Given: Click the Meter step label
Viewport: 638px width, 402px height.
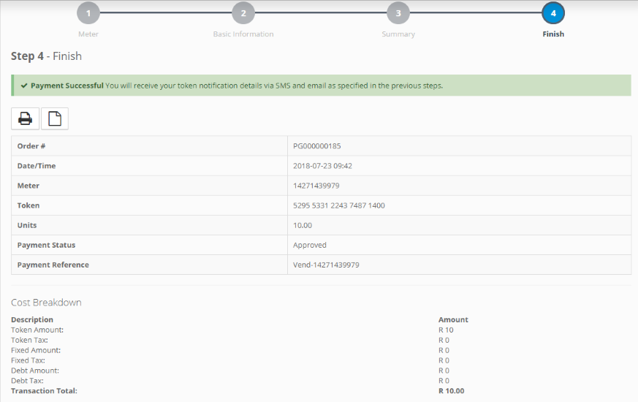Looking at the screenshot, I should (88, 34).
